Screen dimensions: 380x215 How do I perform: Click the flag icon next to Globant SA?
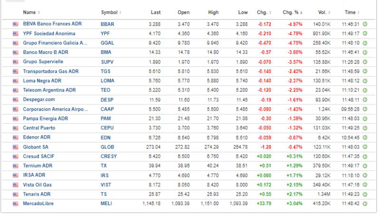pyautogui.click(x=15, y=147)
